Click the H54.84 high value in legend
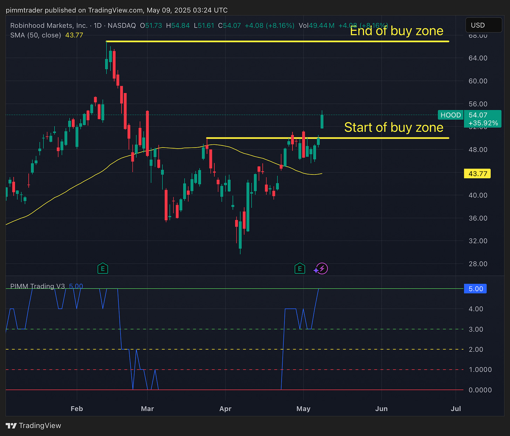 pos(178,26)
